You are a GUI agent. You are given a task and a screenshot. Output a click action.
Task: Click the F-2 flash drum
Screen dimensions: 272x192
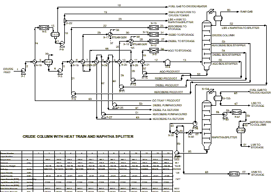(48, 63)
